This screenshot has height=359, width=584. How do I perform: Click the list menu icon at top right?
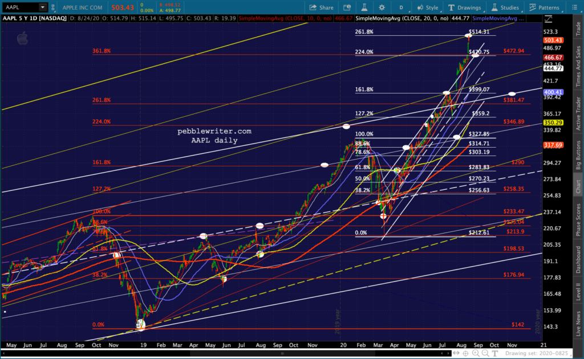(x=575, y=7)
